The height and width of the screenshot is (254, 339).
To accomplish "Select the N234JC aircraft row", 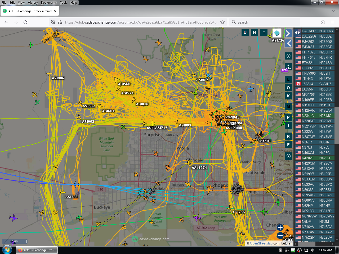I will point(315,116).
